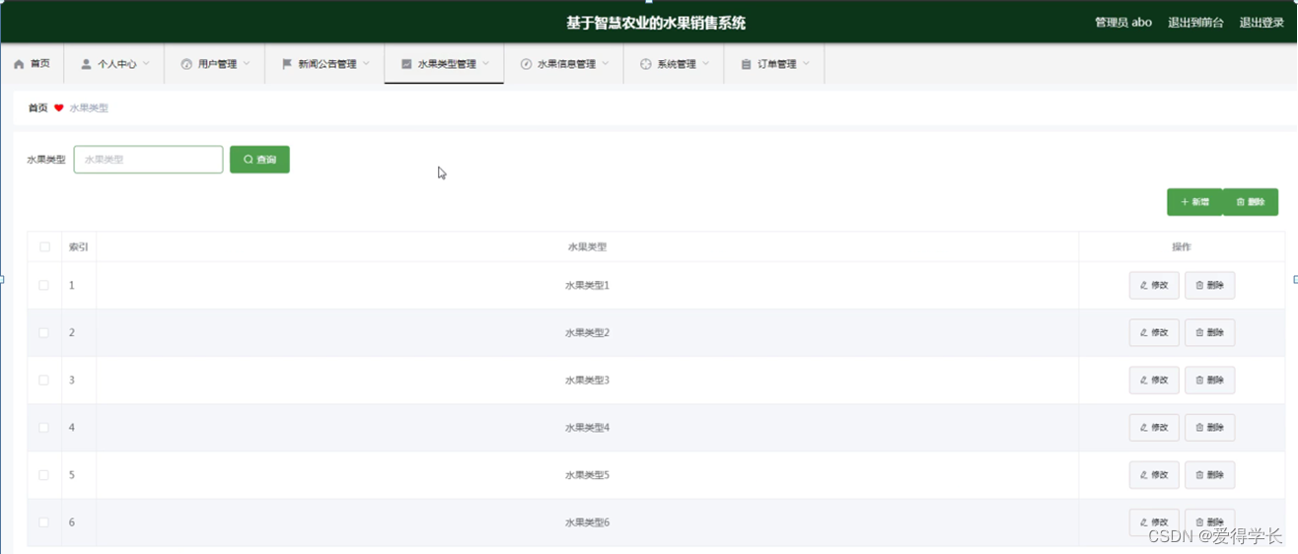Click the home icon in navigation bar
The width and height of the screenshot is (1298, 554).
tap(19, 64)
